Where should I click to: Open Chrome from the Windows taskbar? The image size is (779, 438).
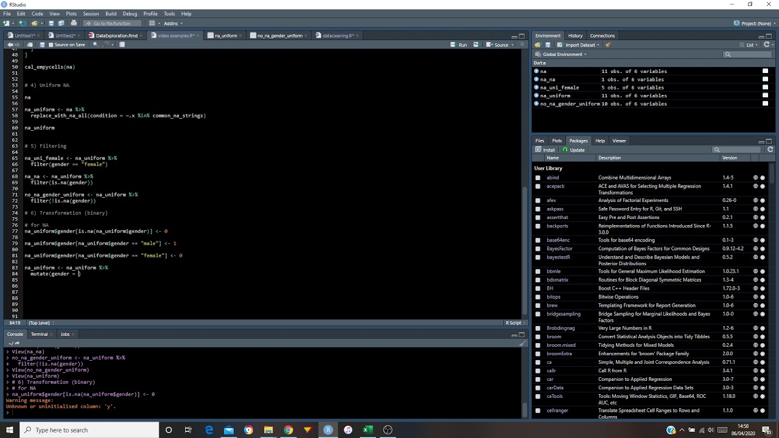(288, 430)
